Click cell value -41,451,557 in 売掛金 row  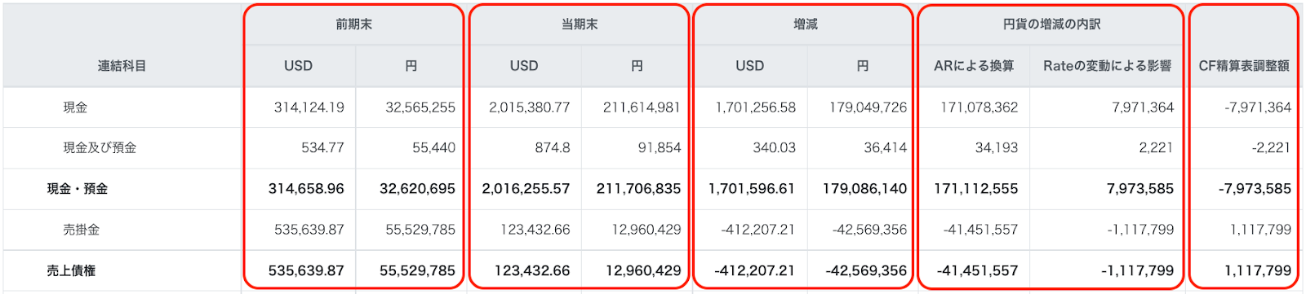(x=980, y=230)
